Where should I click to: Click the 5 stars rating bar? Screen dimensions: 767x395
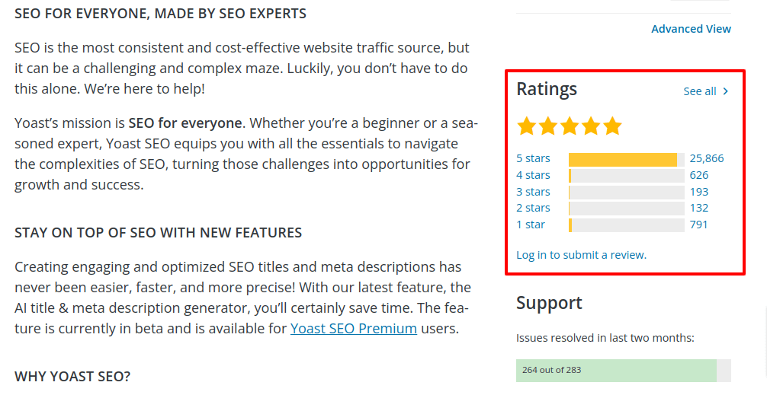pos(626,159)
